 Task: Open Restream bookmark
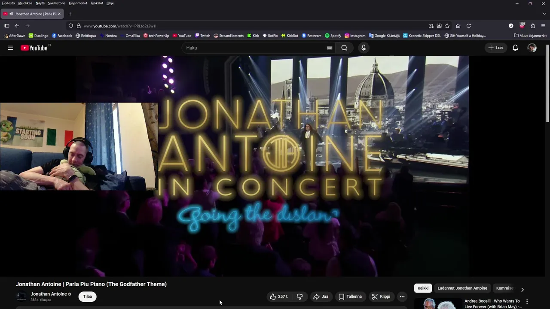click(x=312, y=36)
